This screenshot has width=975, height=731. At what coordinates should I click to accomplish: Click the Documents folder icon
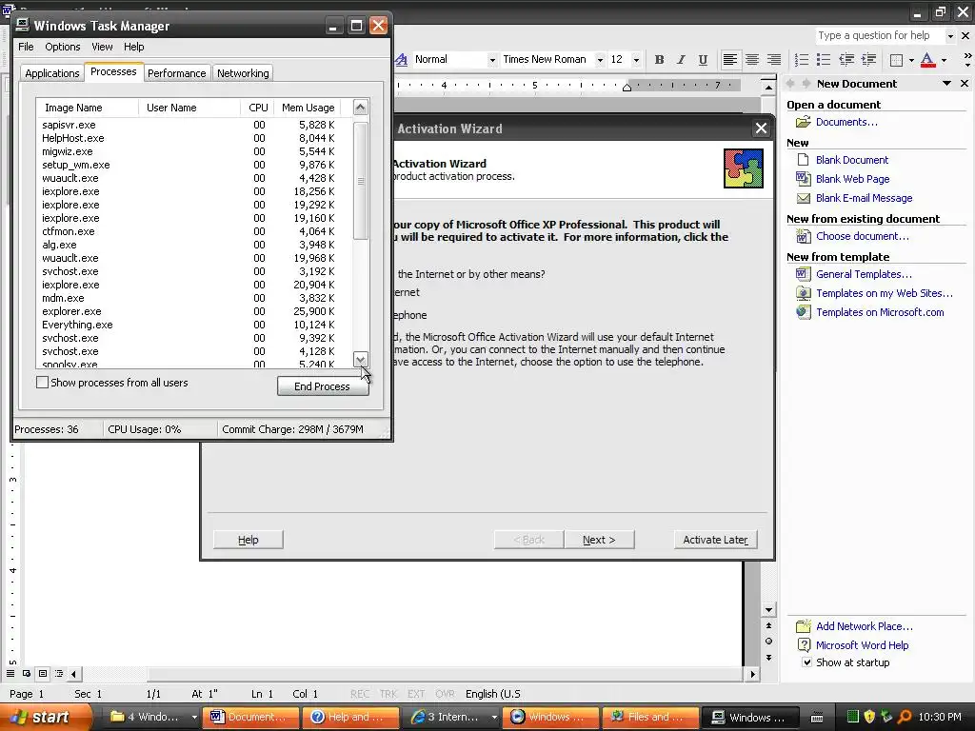click(803, 122)
